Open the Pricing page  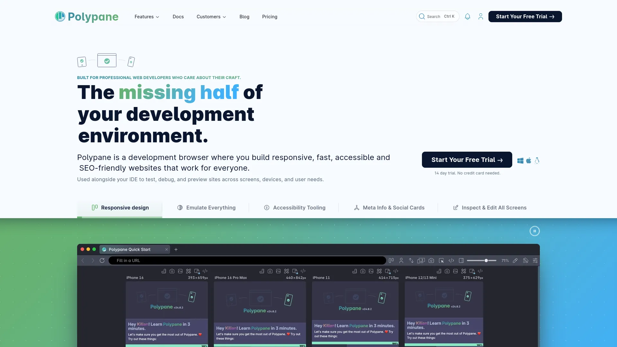tap(270, 17)
